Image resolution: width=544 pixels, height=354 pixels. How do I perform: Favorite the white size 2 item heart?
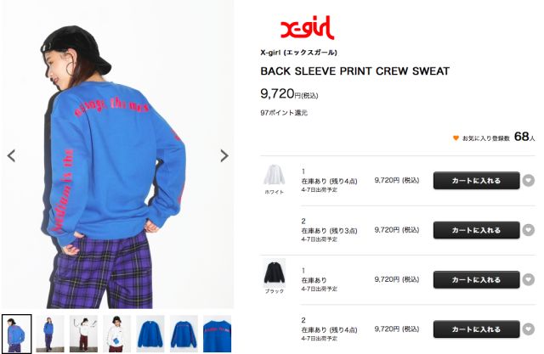[x=529, y=230]
